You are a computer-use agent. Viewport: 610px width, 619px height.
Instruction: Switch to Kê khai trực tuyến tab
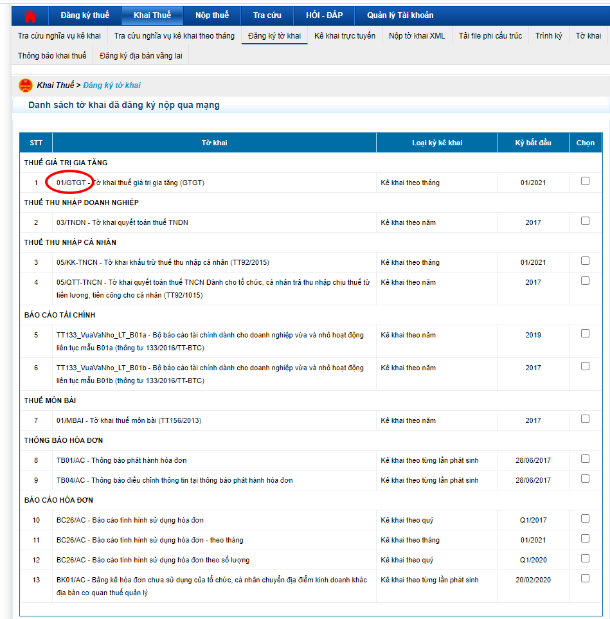345,36
